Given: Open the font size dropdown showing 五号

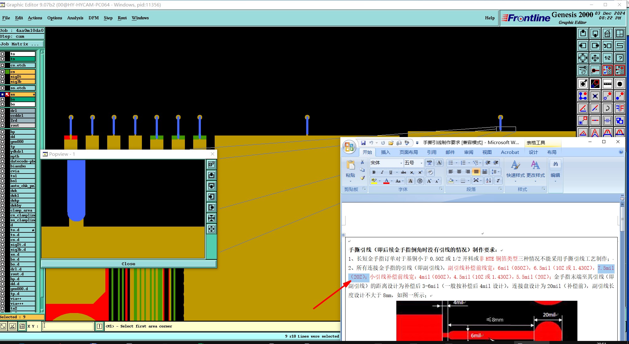Looking at the screenshot, I should point(421,163).
